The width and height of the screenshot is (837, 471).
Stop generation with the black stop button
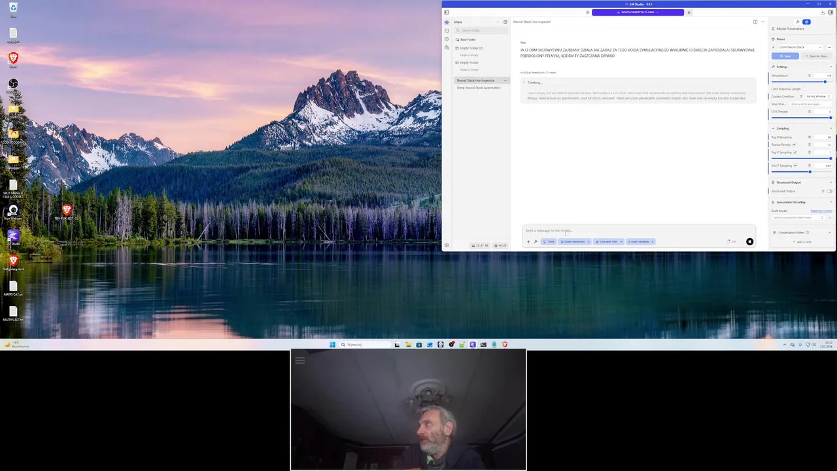pos(749,242)
